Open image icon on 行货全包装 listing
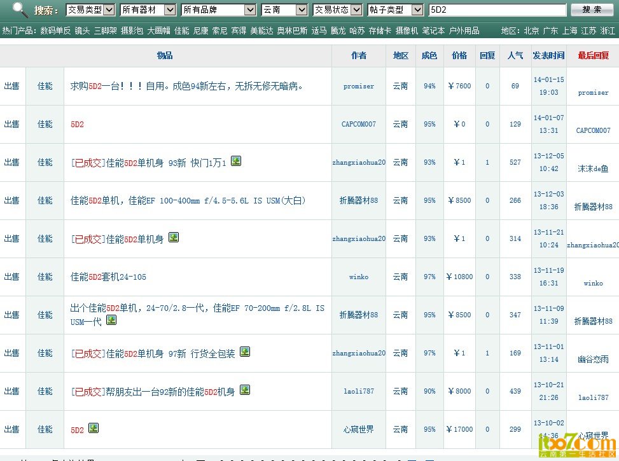619x461 pixels. click(x=245, y=352)
